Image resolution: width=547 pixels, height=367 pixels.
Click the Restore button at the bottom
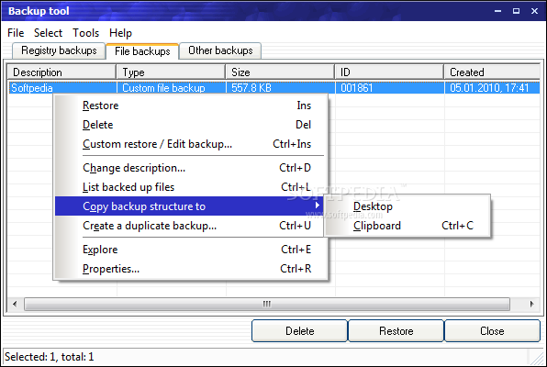tap(396, 330)
